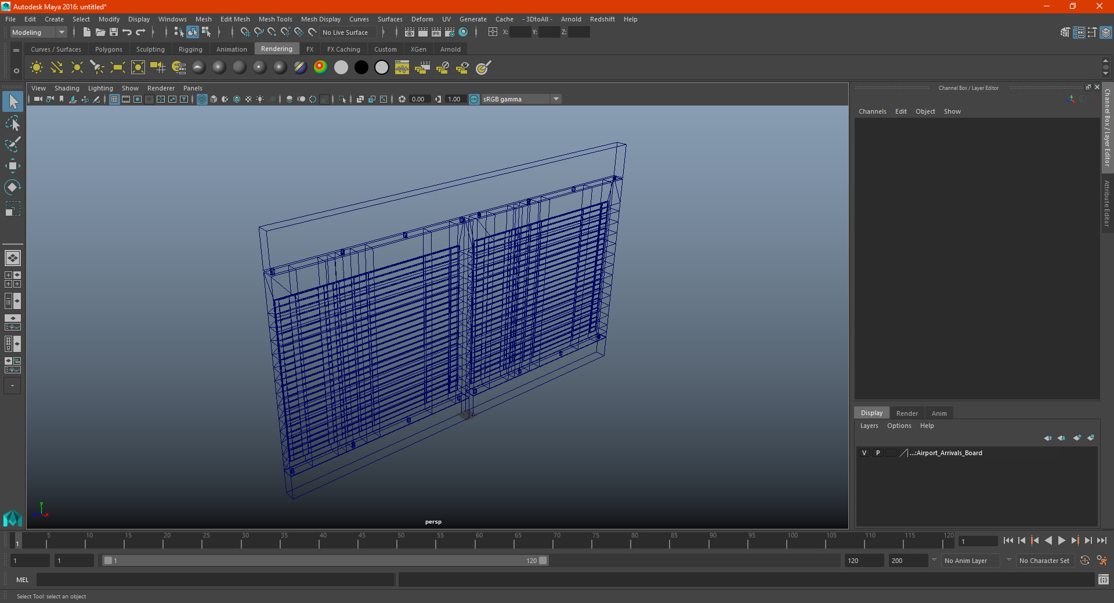1114x603 pixels.
Task: Click the single perspective layout icon
Action: (12, 258)
